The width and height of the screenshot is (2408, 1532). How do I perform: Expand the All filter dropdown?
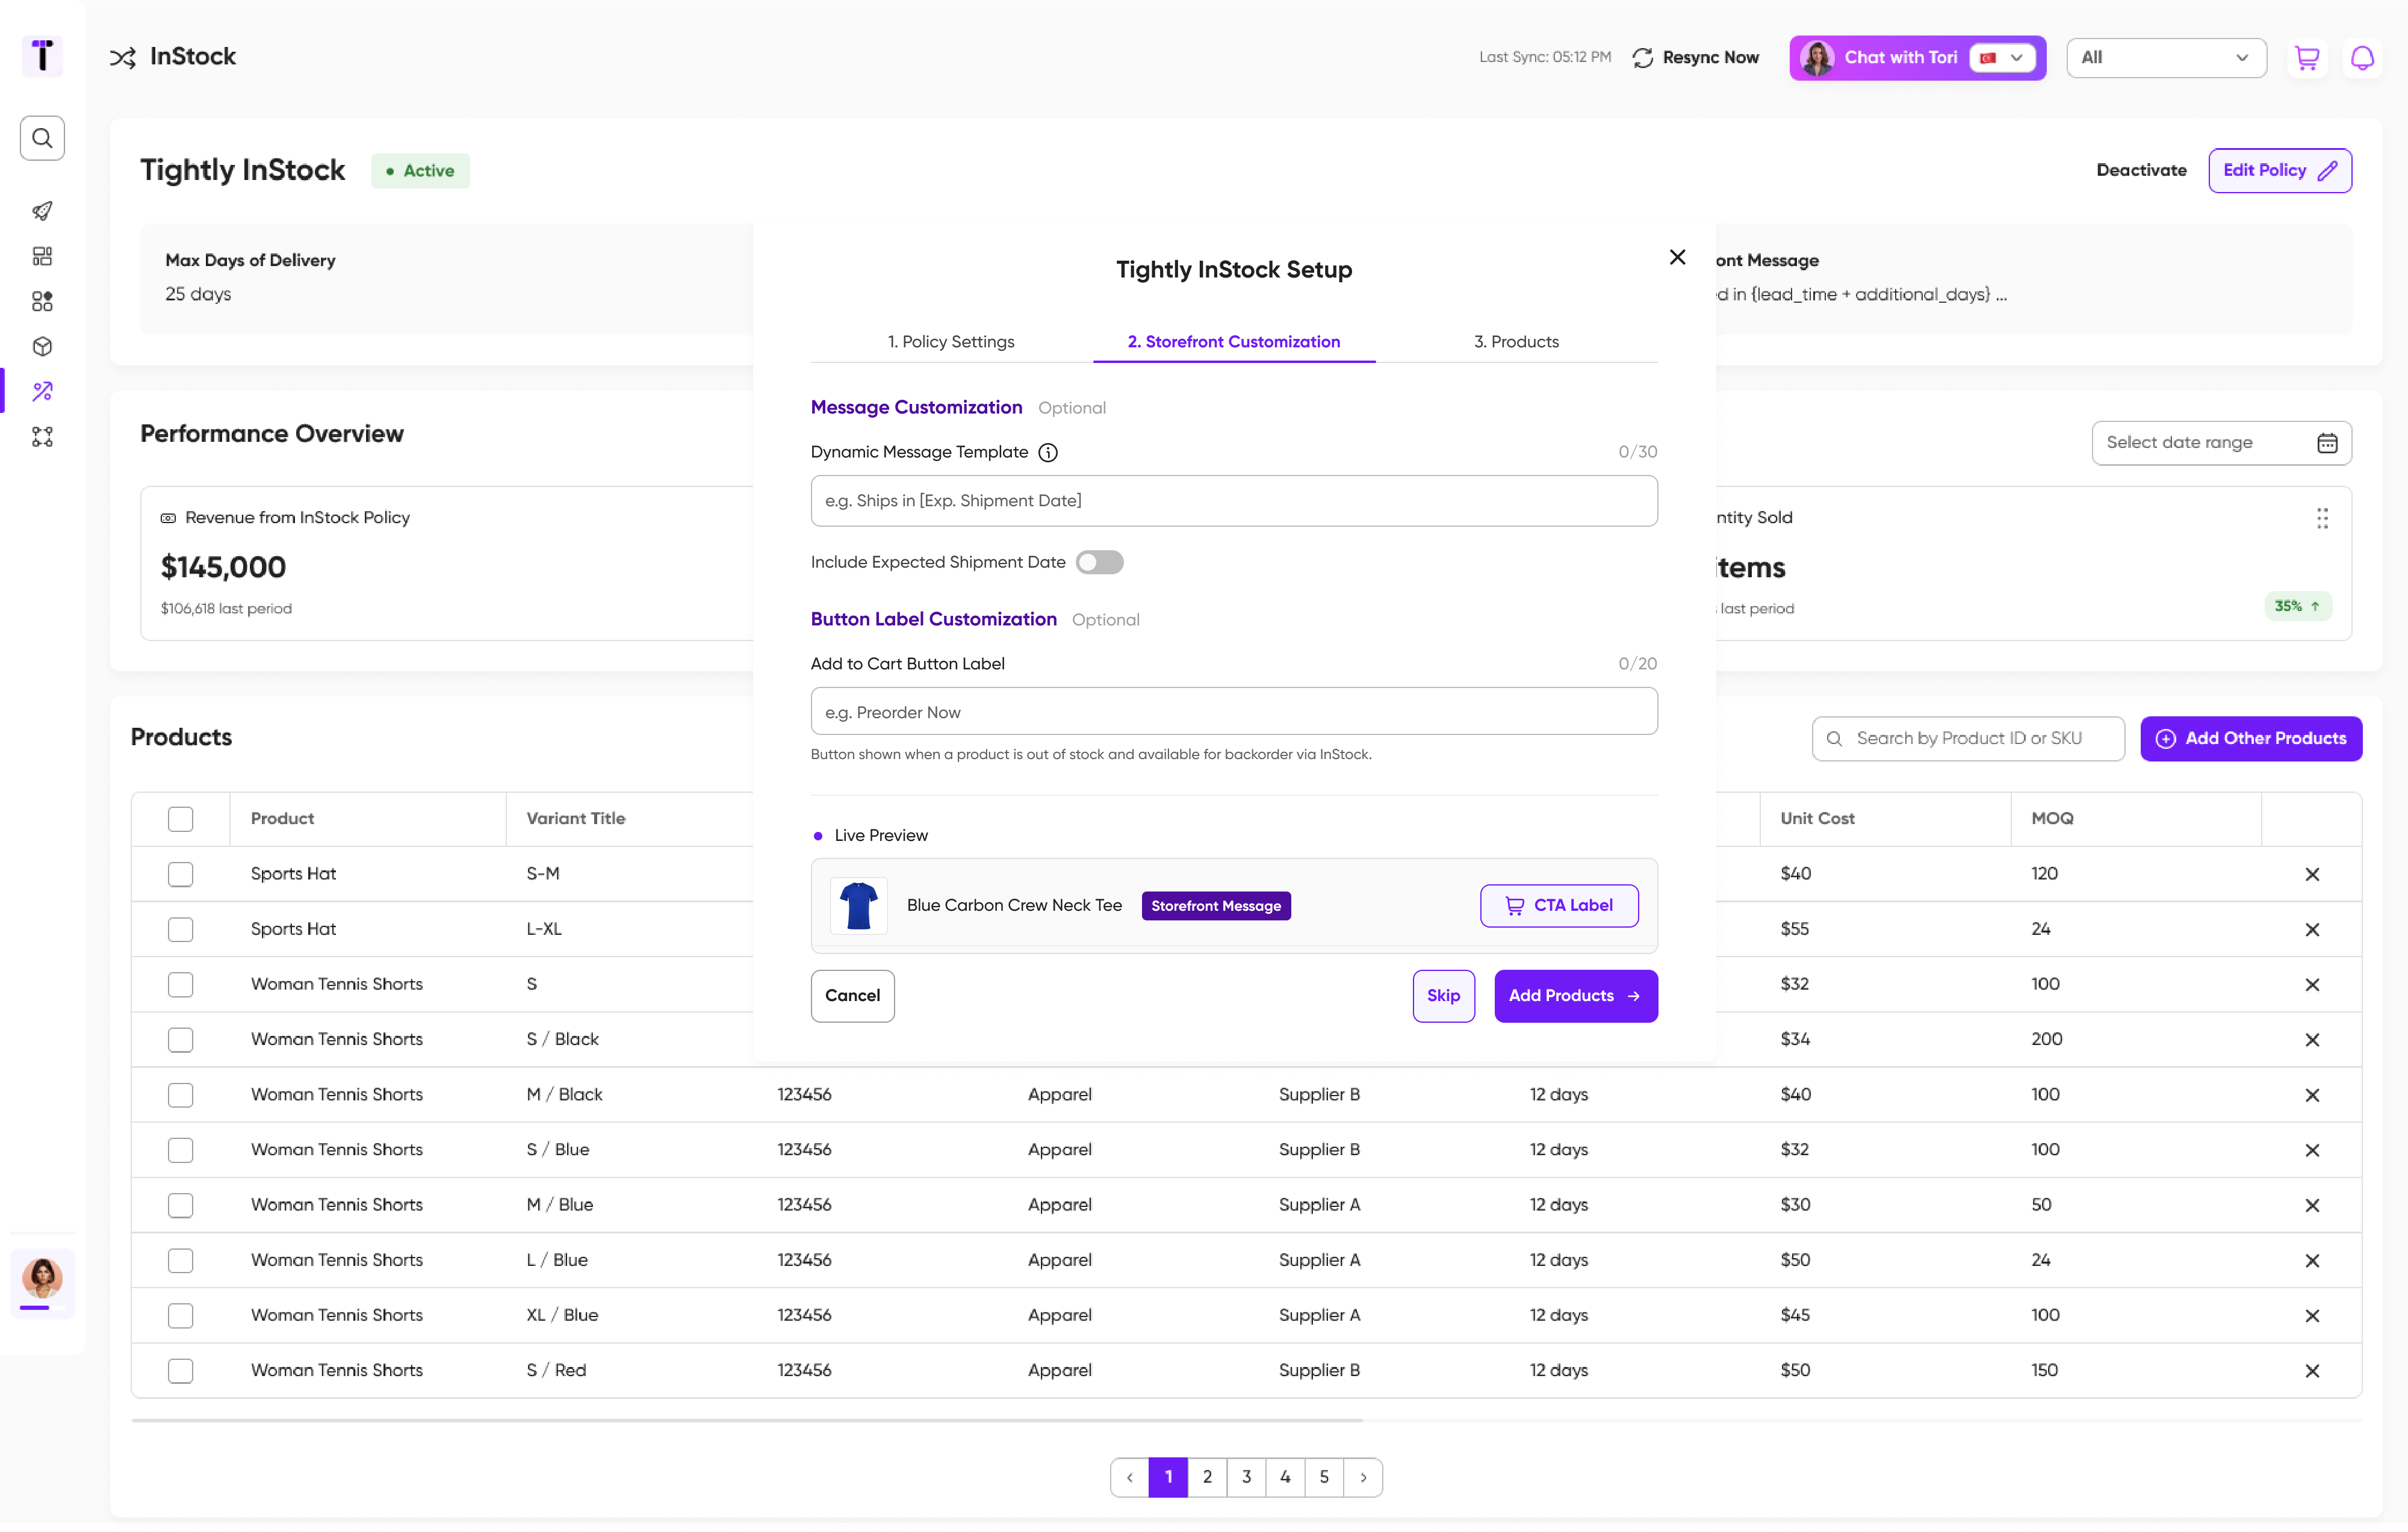click(x=2165, y=58)
